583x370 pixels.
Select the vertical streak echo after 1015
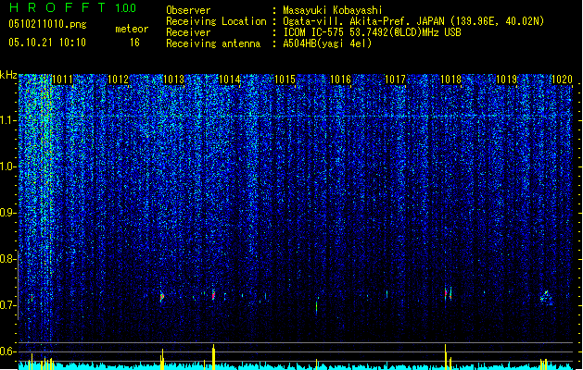click(316, 306)
